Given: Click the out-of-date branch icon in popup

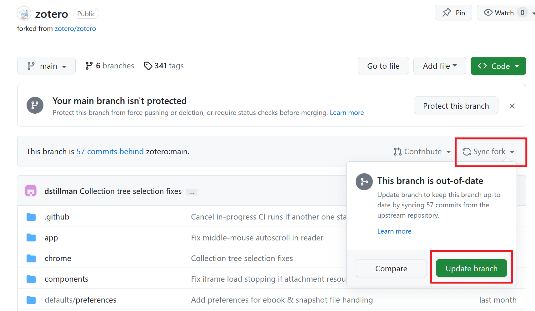Looking at the screenshot, I should pyautogui.click(x=364, y=182).
